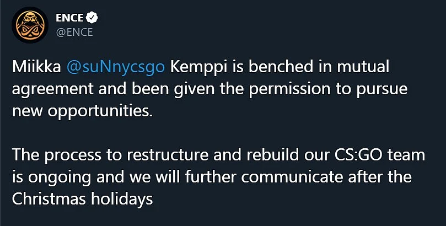Click the word ongoing in the tweet
Viewport: 446px width, 226px height.
[x=59, y=178]
